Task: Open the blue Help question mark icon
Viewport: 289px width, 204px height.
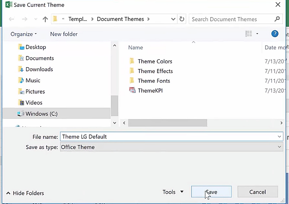Action: pos(275,34)
